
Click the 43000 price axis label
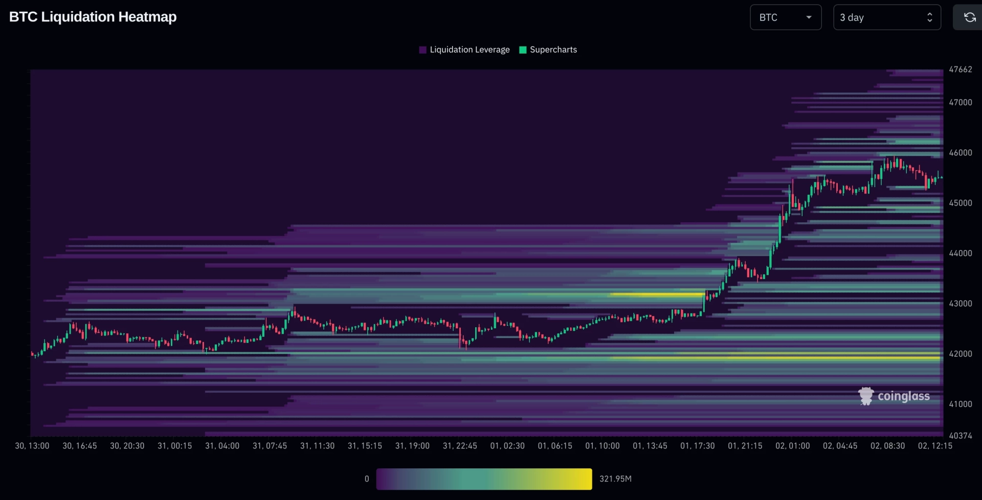(x=961, y=304)
